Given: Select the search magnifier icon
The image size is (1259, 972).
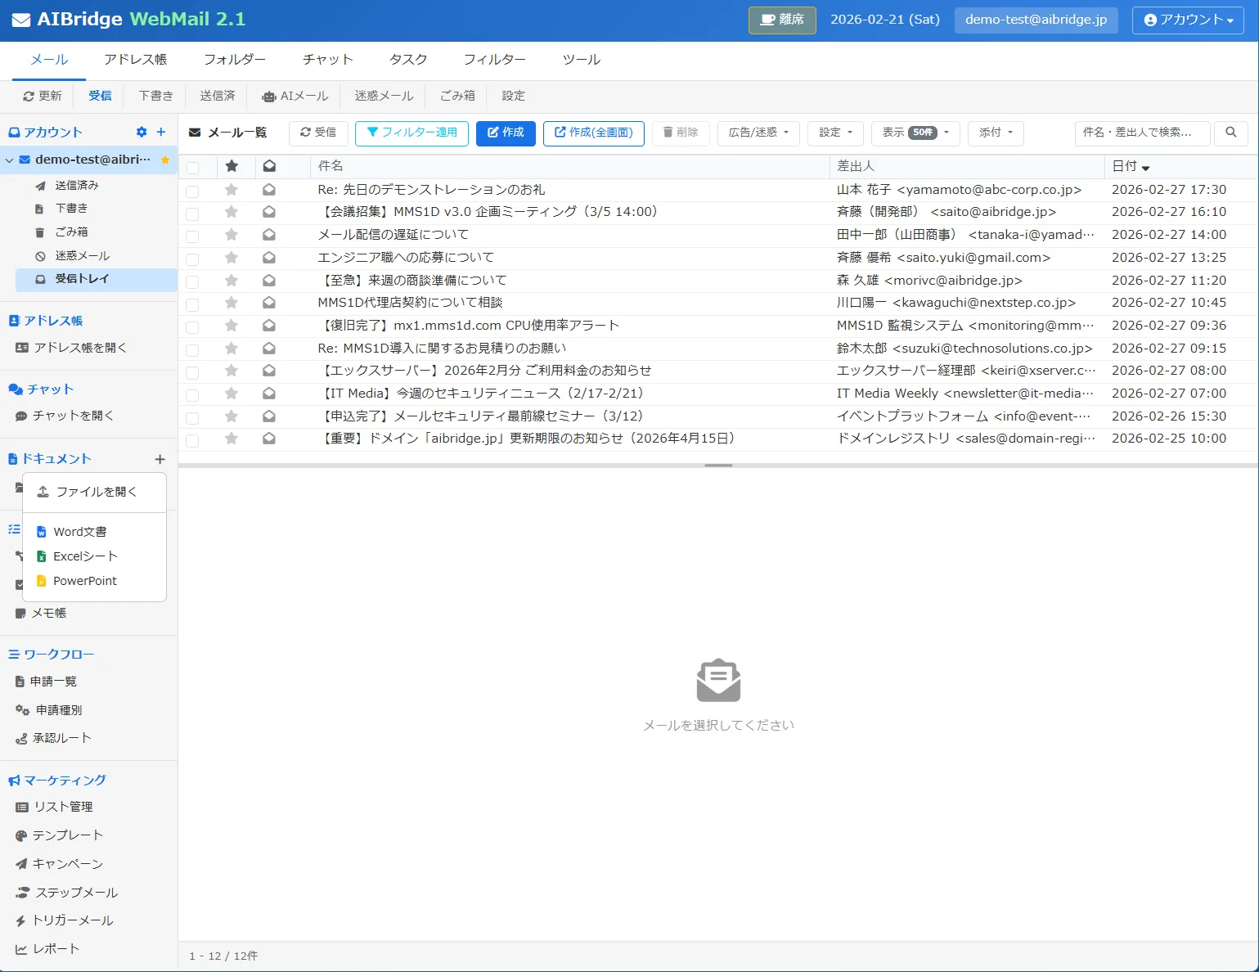Looking at the screenshot, I should [1230, 133].
